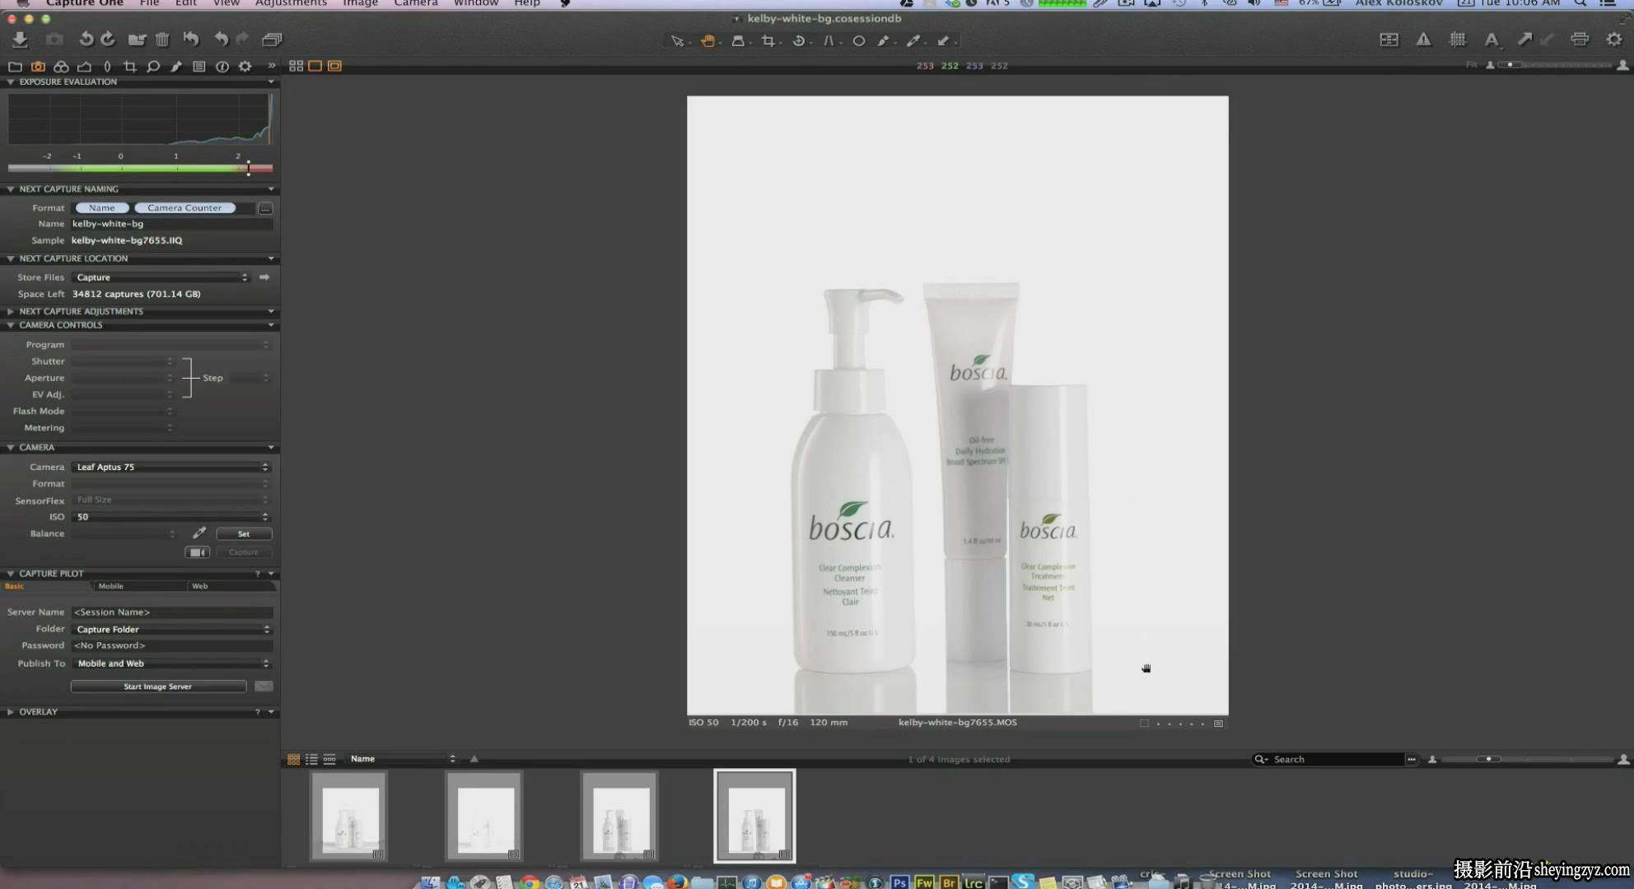The width and height of the screenshot is (1634, 889).
Task: Click the white balance eyedropper icon
Action: coord(199,533)
